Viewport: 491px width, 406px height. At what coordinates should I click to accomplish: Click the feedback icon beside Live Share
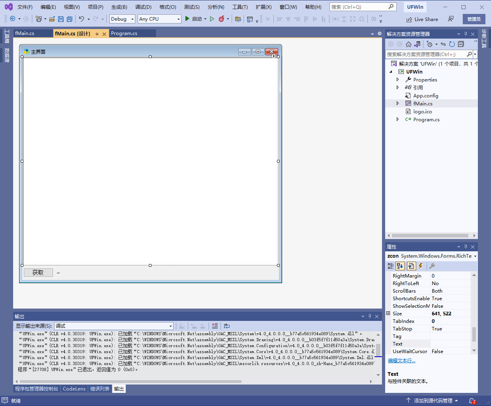[450, 19]
